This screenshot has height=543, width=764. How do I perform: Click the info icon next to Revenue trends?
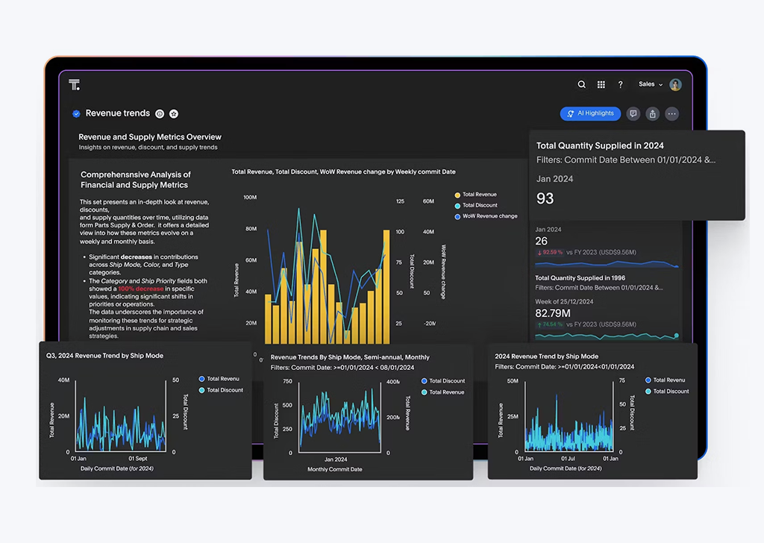160,113
